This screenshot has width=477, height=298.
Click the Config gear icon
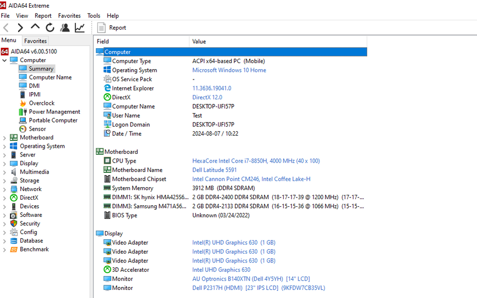tap(14, 232)
